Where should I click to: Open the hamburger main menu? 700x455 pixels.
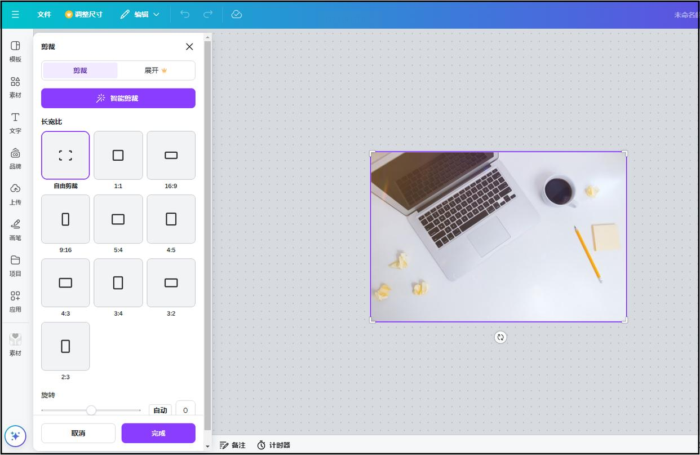click(15, 15)
